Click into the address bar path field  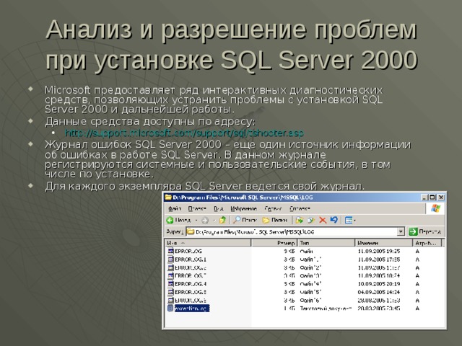[292, 232]
